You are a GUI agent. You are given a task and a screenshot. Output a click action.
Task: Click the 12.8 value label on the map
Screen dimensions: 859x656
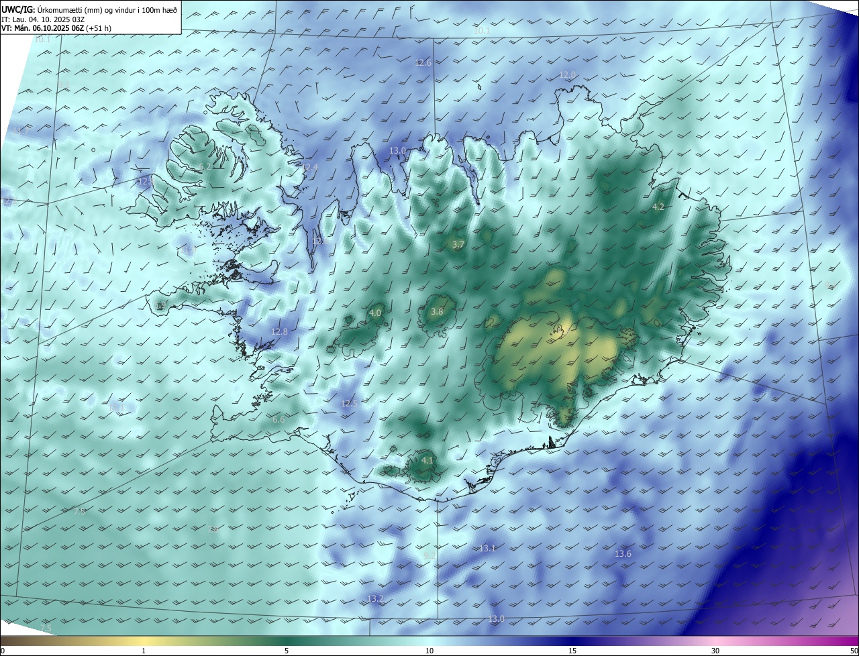click(x=279, y=331)
